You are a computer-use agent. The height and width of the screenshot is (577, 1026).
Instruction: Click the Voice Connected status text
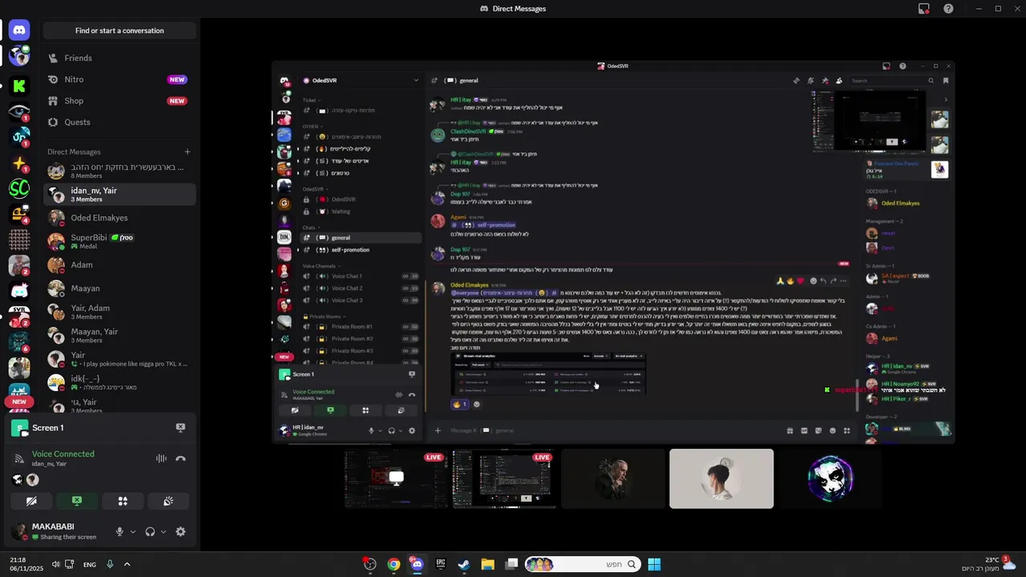coord(63,454)
